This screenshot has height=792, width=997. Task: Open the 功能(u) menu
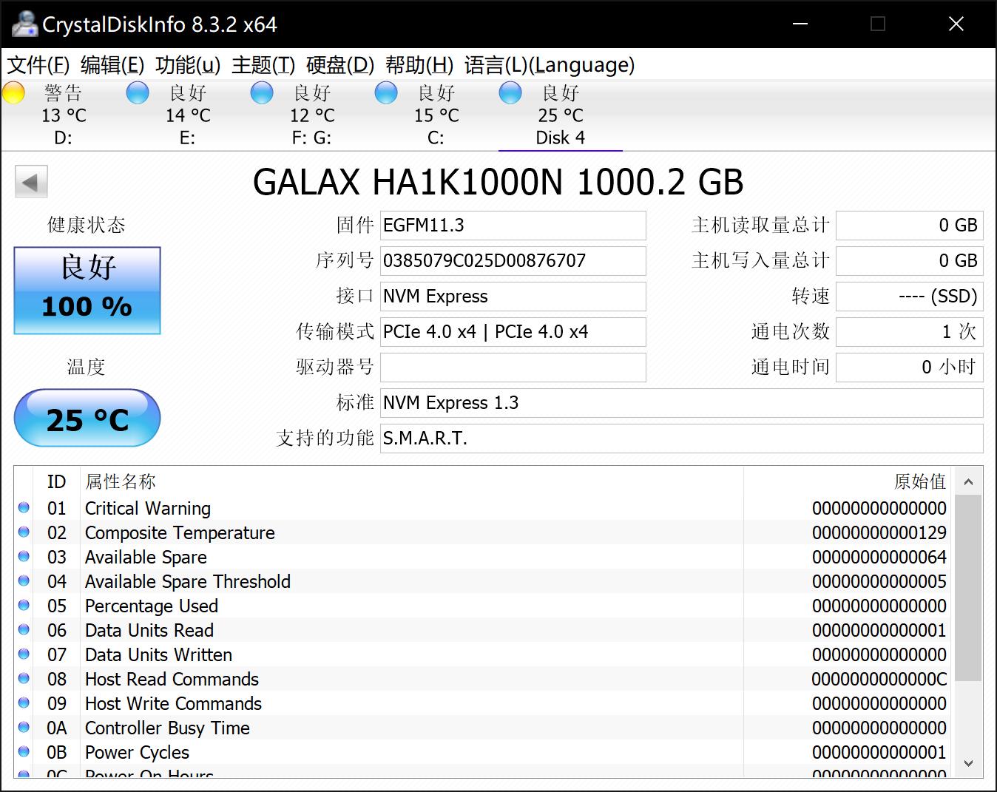[x=187, y=65]
